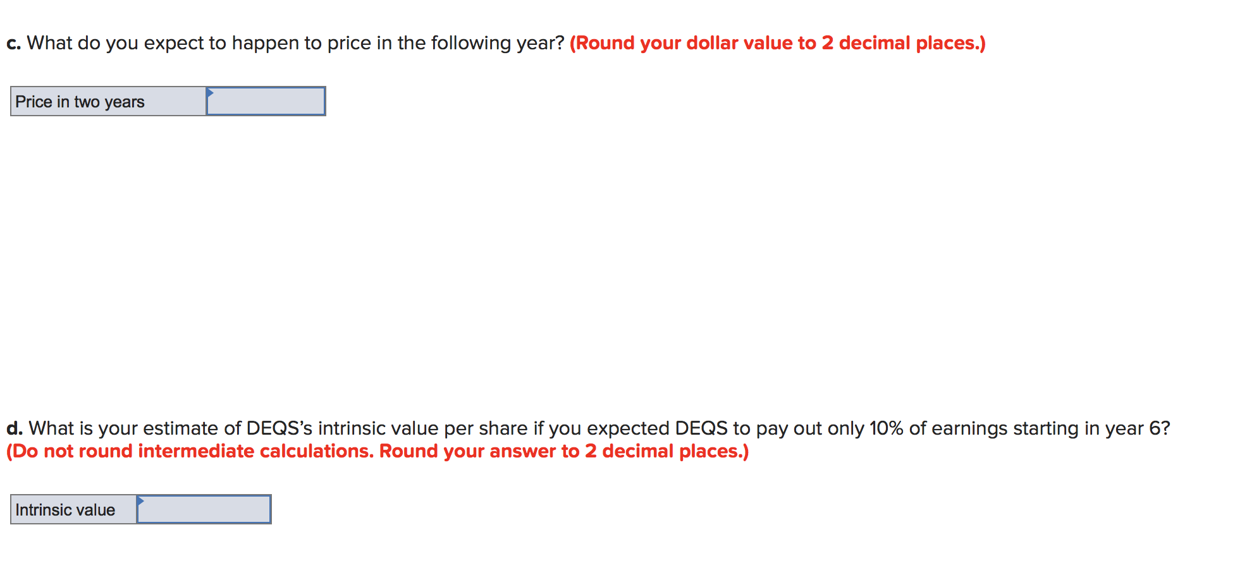Image resolution: width=1247 pixels, height=580 pixels.
Task: Click the bold letter c
Action: 13,42
